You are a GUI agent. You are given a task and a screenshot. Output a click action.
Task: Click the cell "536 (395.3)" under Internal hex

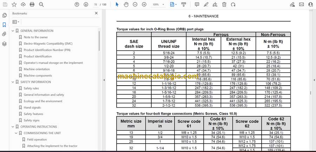(x=204, y=106)
